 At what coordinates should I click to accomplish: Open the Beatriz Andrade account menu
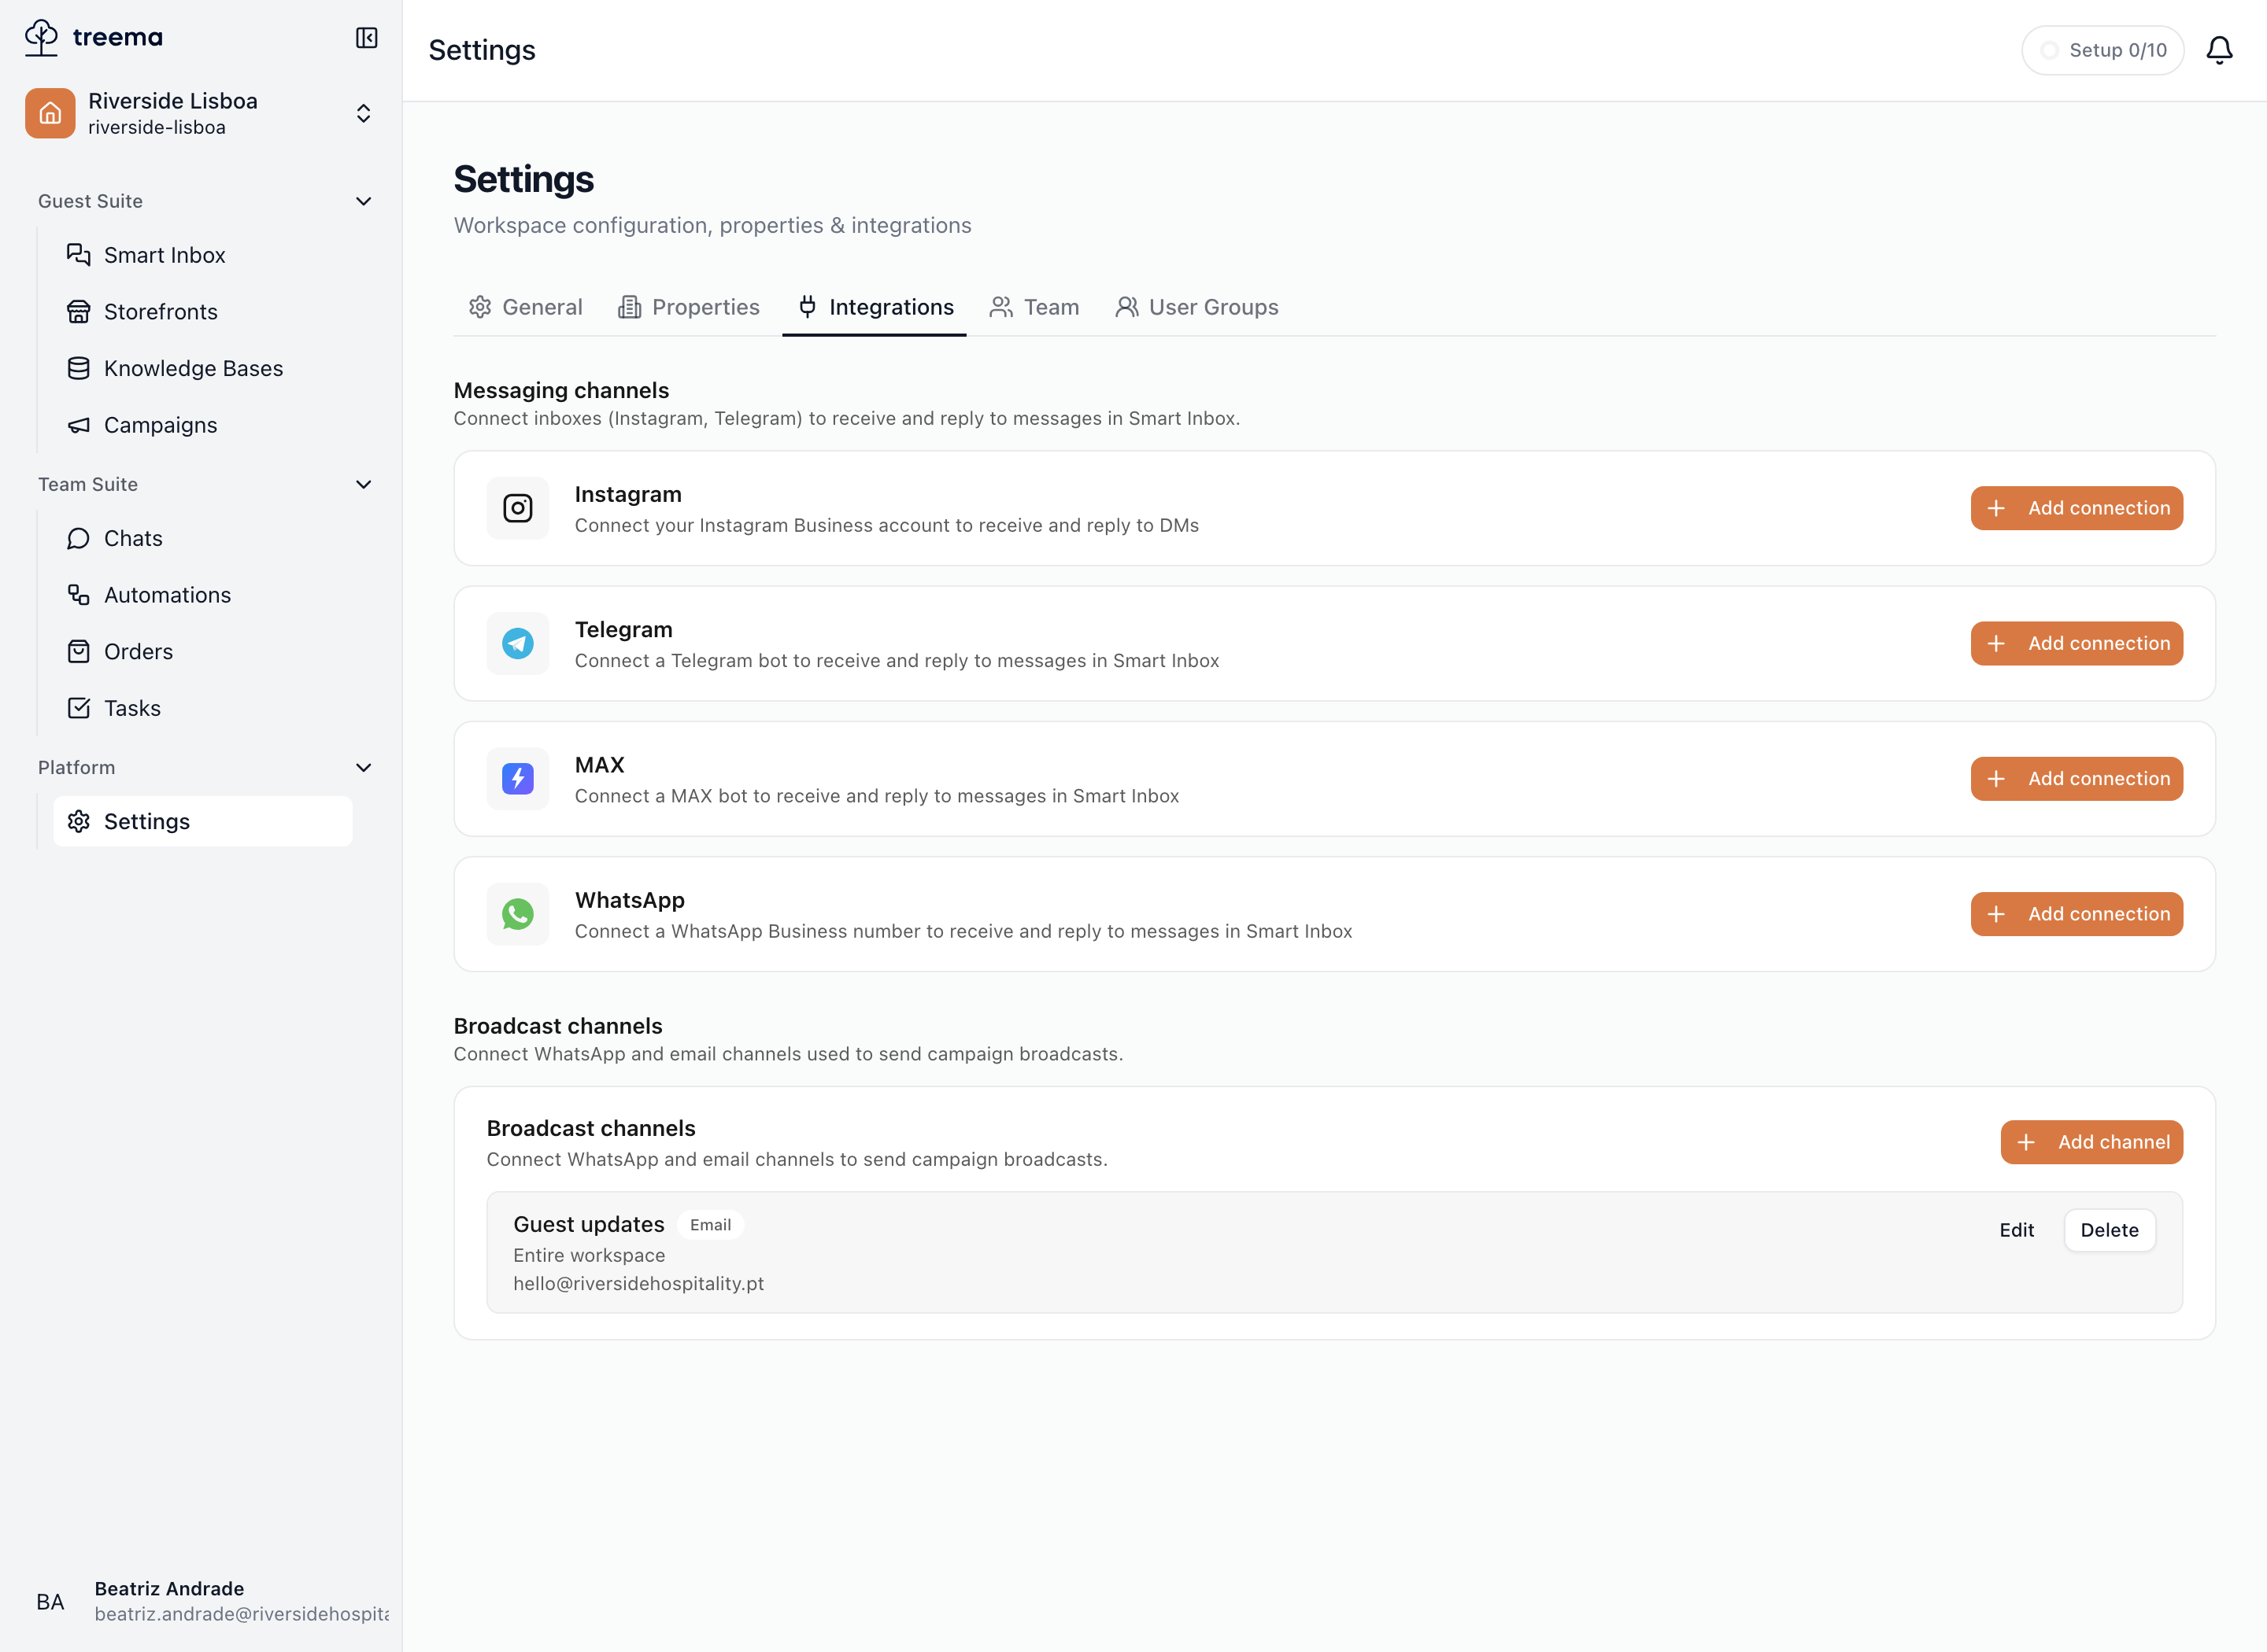[201, 1602]
